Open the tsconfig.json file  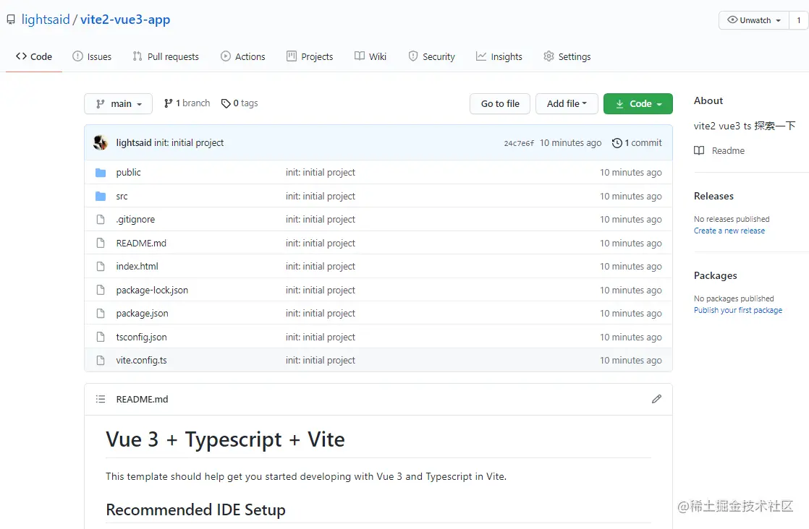click(141, 337)
